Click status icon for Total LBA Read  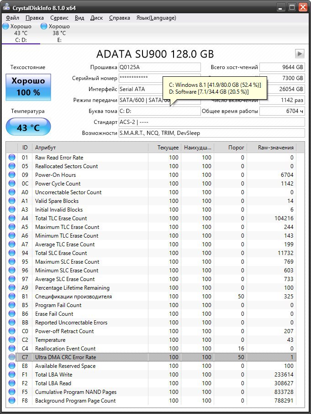[12, 383]
